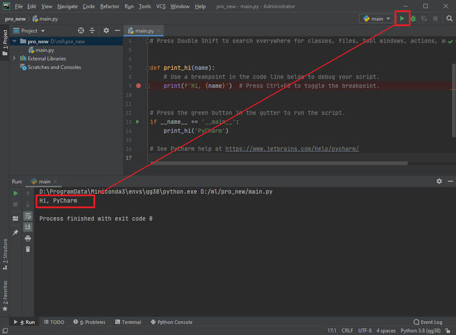Viewport: 456px width, 335px height.
Task: Open the Event Log
Action: pyautogui.click(x=428, y=322)
